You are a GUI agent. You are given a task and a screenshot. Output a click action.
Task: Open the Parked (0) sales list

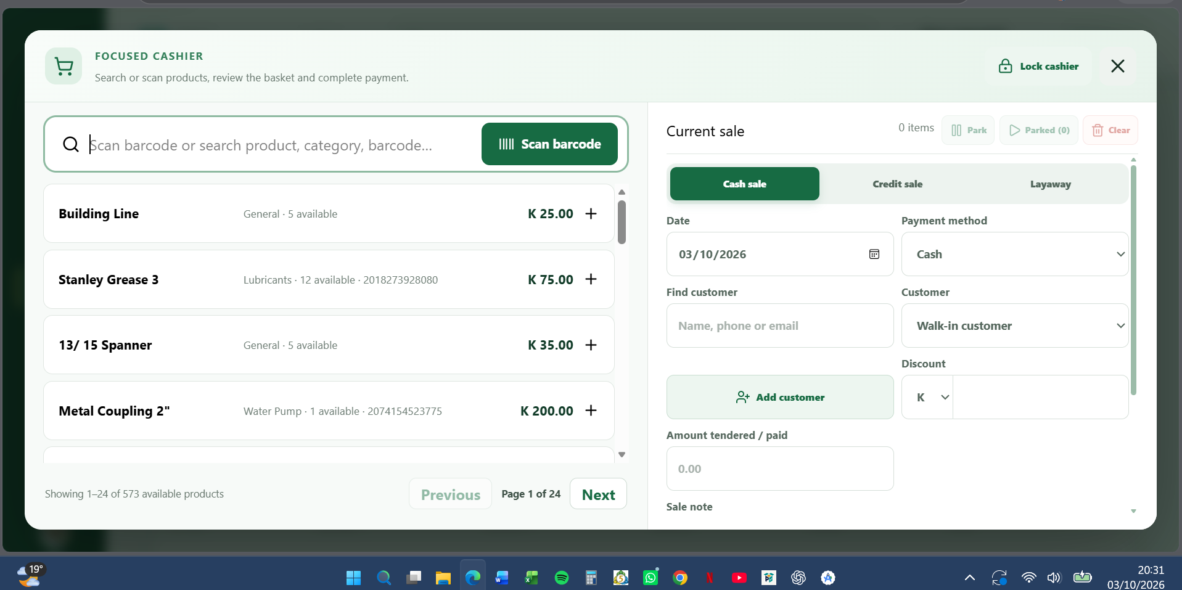(x=1039, y=130)
